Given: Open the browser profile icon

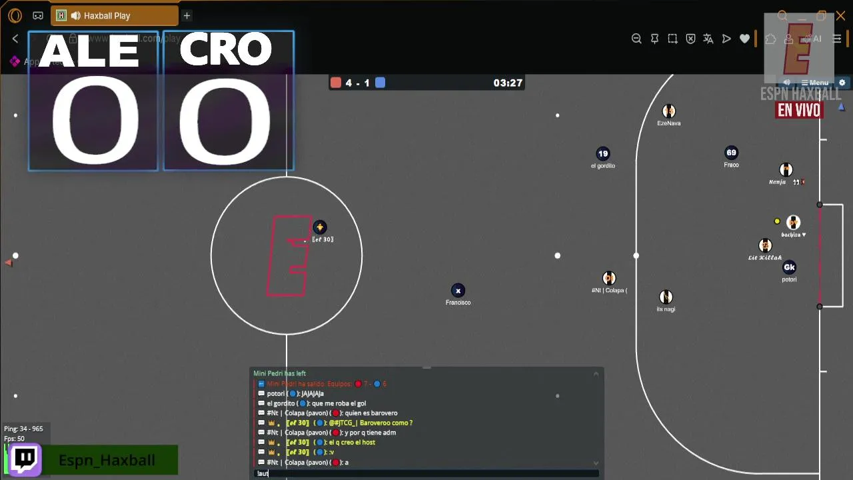Looking at the screenshot, I should 788,39.
